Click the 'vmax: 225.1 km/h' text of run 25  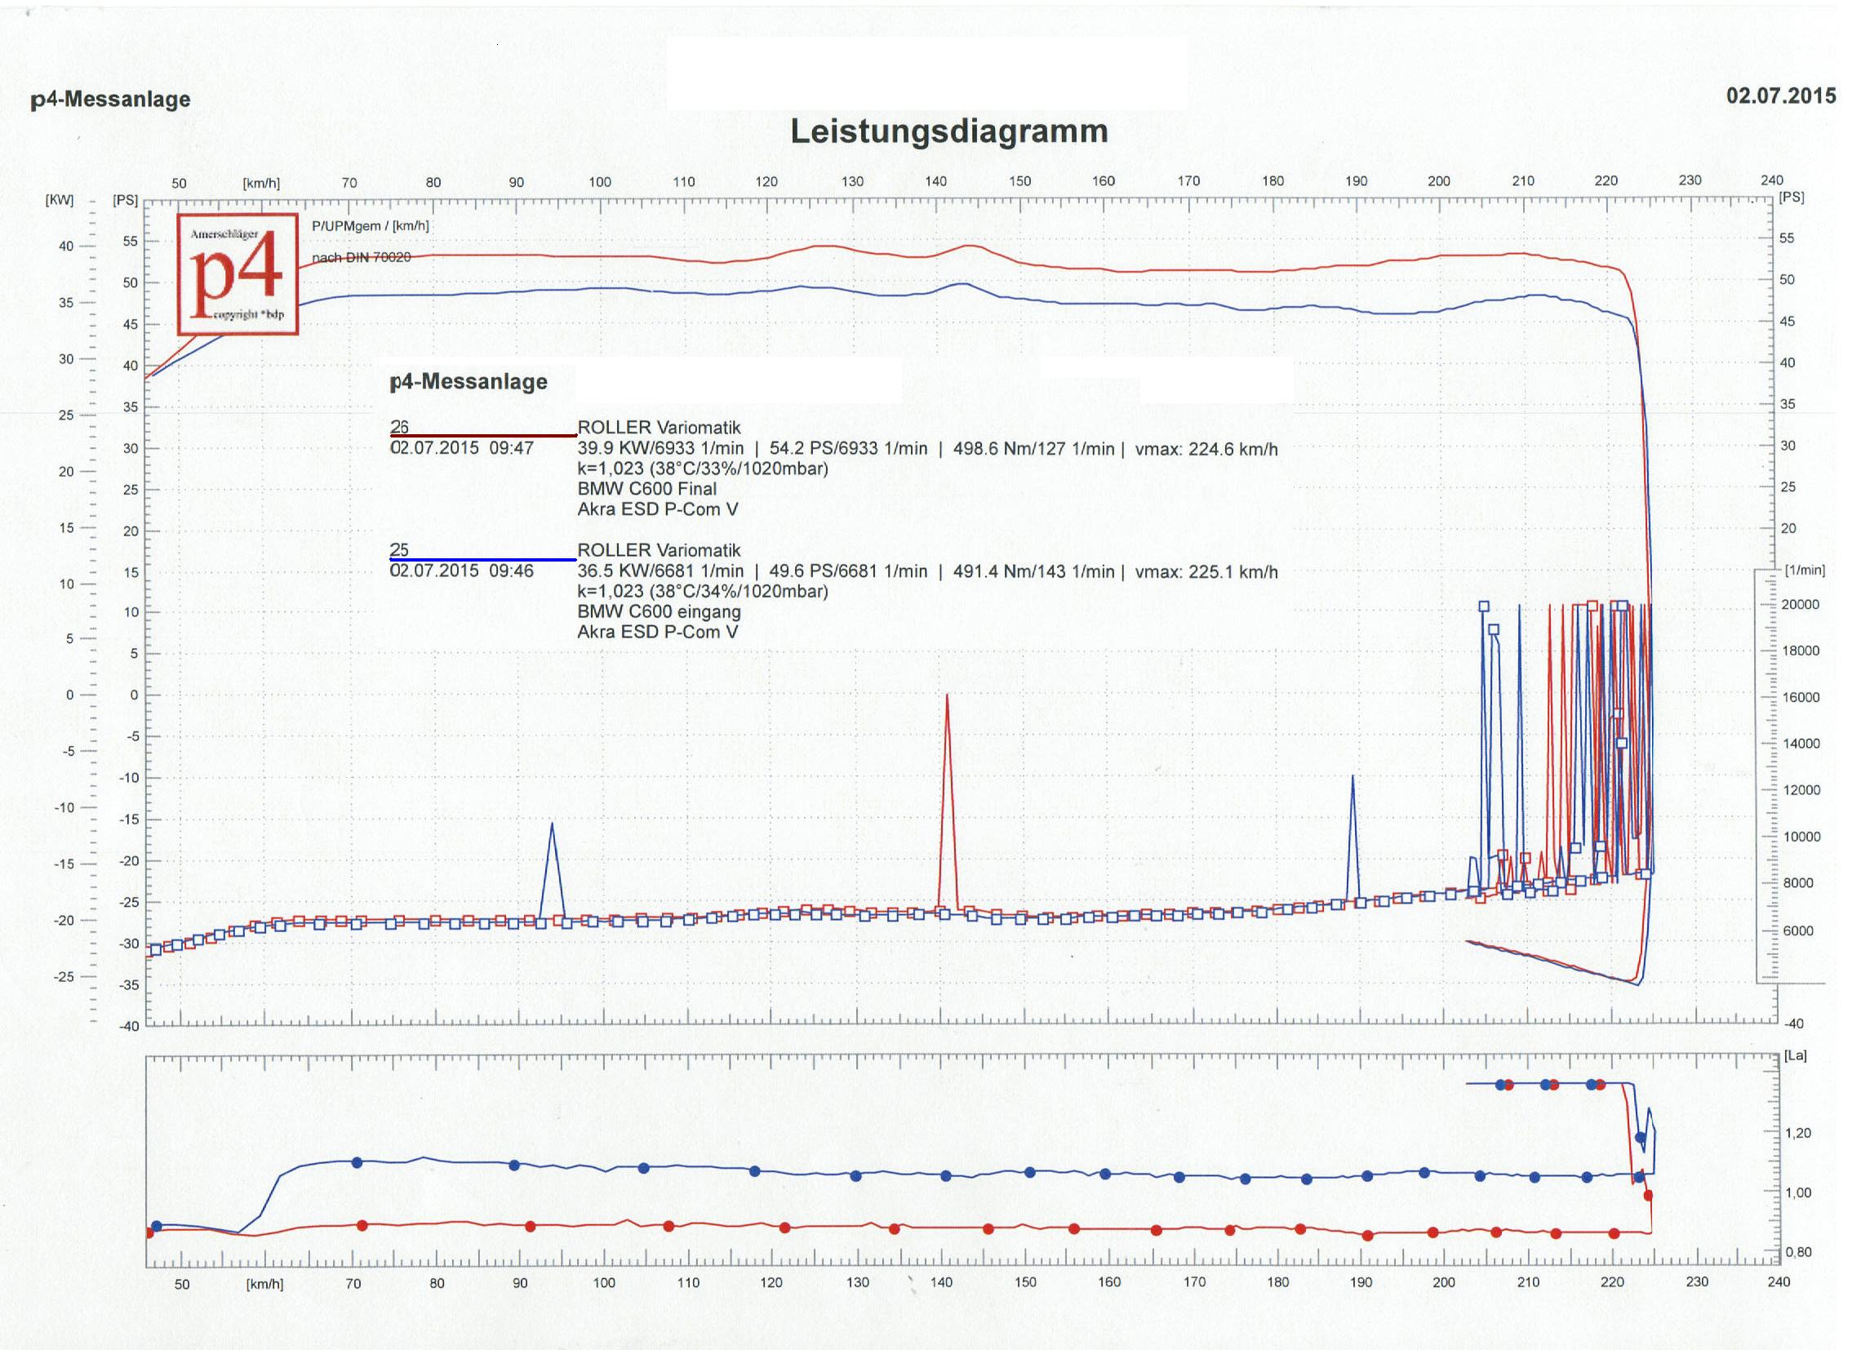(x=1206, y=571)
